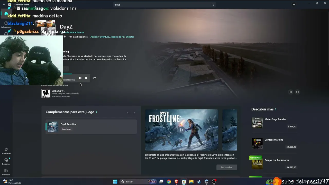Open the Shooter category link
Screen dimensions: 329x185
coord(130,37)
